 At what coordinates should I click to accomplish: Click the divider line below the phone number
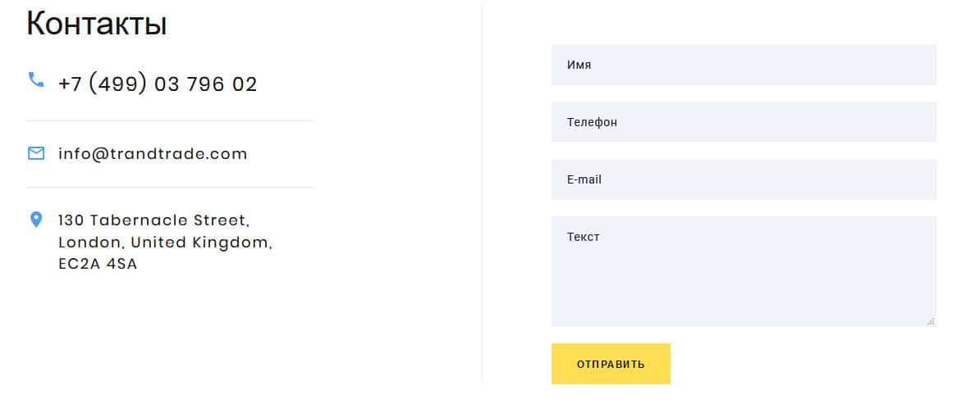(x=170, y=120)
